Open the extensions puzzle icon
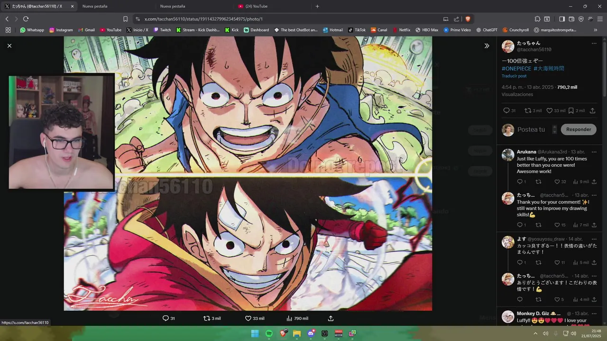This screenshot has width=607, height=341. point(537,19)
